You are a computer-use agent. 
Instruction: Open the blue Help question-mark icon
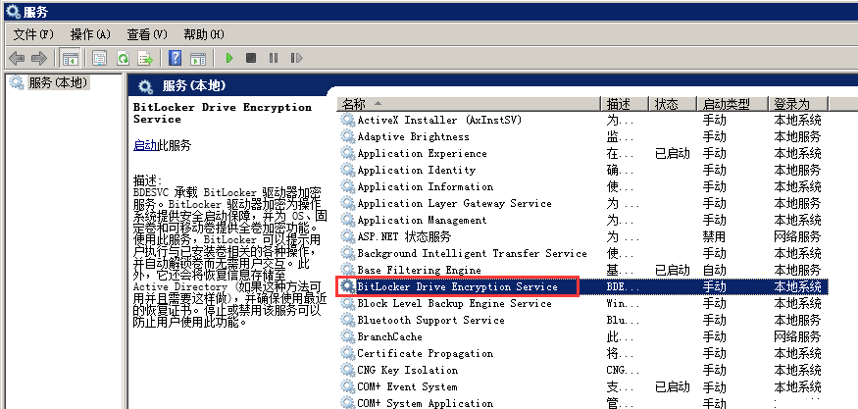(176, 58)
